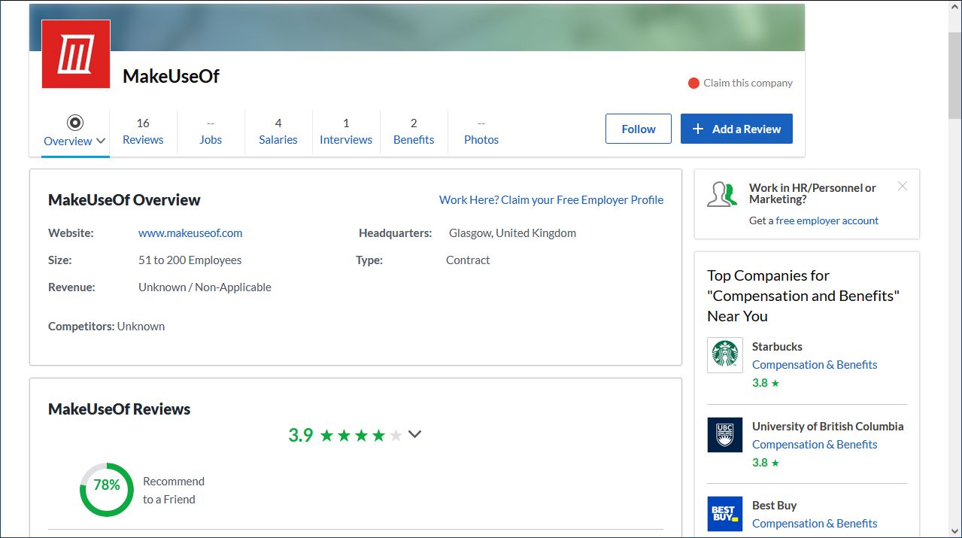Click the MakeUseOf company logo
The width and height of the screenshot is (962, 538).
click(75, 53)
